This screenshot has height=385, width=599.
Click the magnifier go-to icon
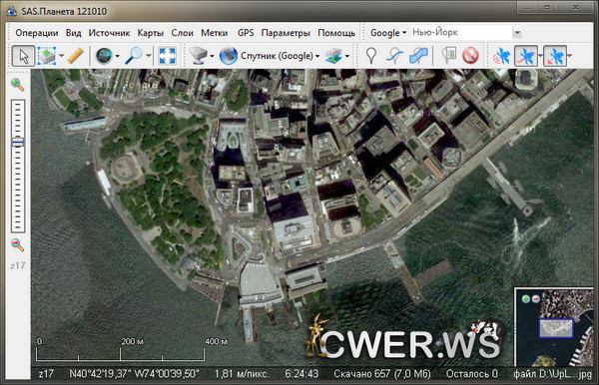pyautogui.click(x=135, y=56)
